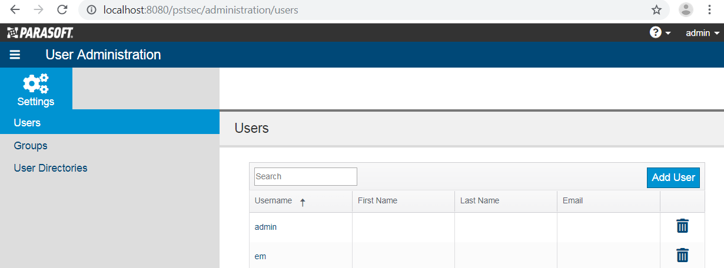The width and height of the screenshot is (724, 268).
Task: Click the Add User button
Action: point(673,177)
